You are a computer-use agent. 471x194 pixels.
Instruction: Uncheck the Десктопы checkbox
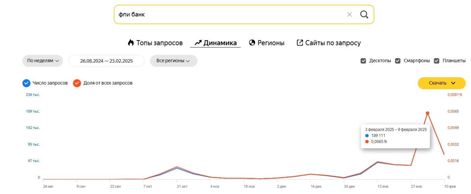tap(363, 61)
